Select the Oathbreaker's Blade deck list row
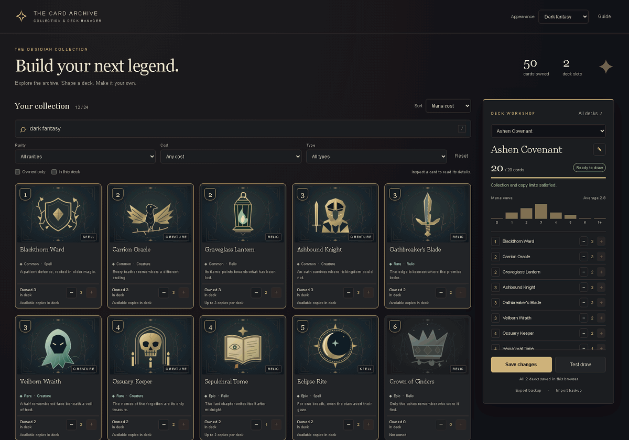The image size is (629, 440). click(548, 303)
